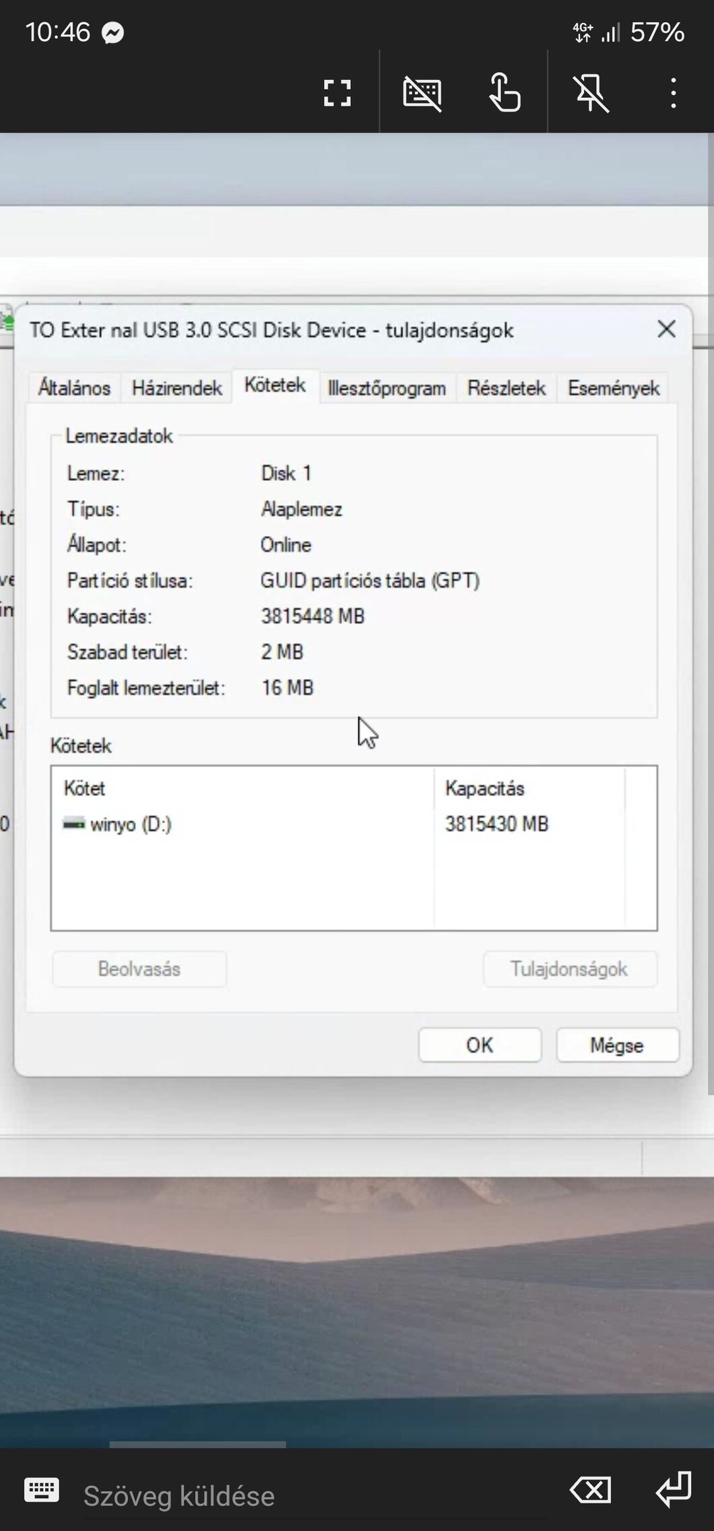714x1531 pixels.
Task: Tap the backspace icon at bottom
Action: pyautogui.click(x=591, y=1490)
